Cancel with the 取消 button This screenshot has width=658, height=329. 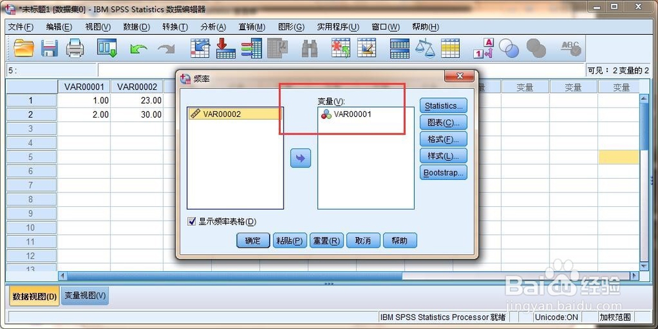[x=363, y=241]
